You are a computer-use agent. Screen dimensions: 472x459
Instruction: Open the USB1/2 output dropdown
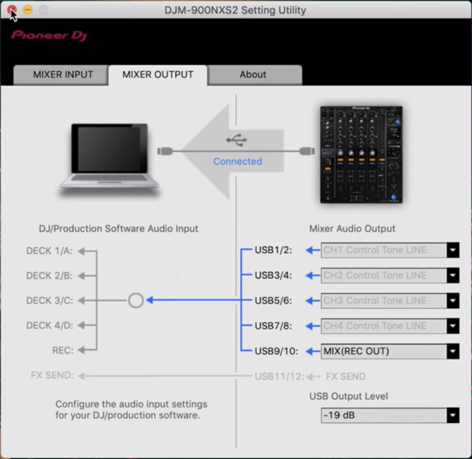390,250
